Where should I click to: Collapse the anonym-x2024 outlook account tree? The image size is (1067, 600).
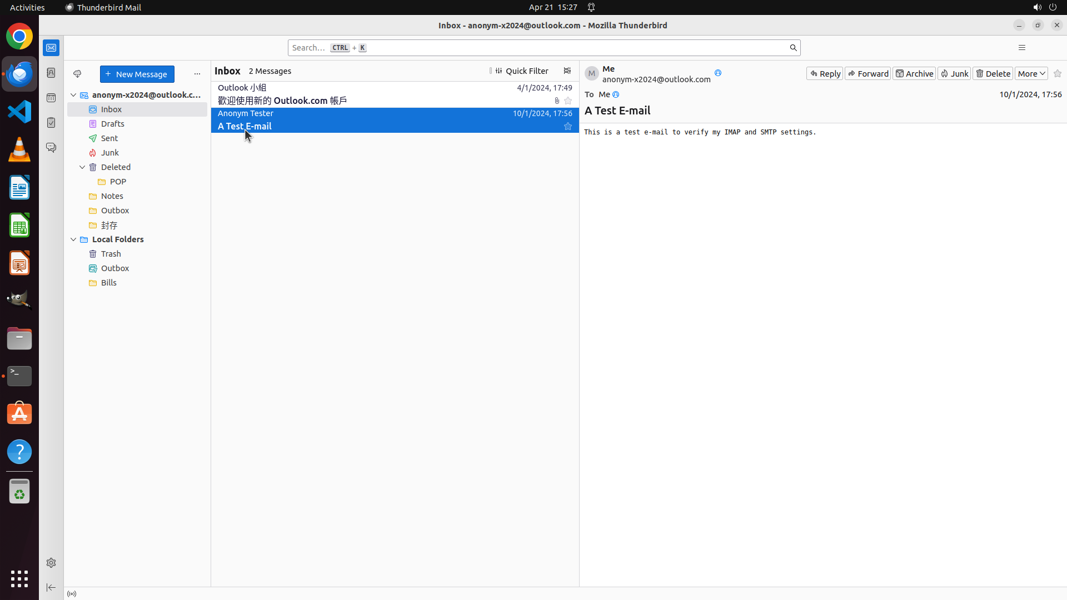click(73, 95)
